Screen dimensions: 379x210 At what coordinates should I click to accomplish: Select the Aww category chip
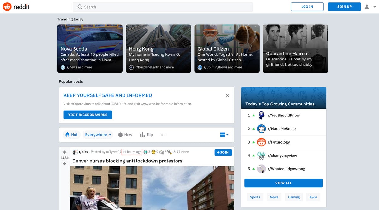coord(313,197)
